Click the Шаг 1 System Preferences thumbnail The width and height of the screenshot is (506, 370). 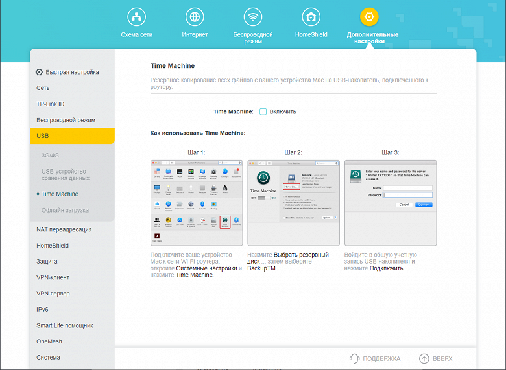[x=197, y=203]
